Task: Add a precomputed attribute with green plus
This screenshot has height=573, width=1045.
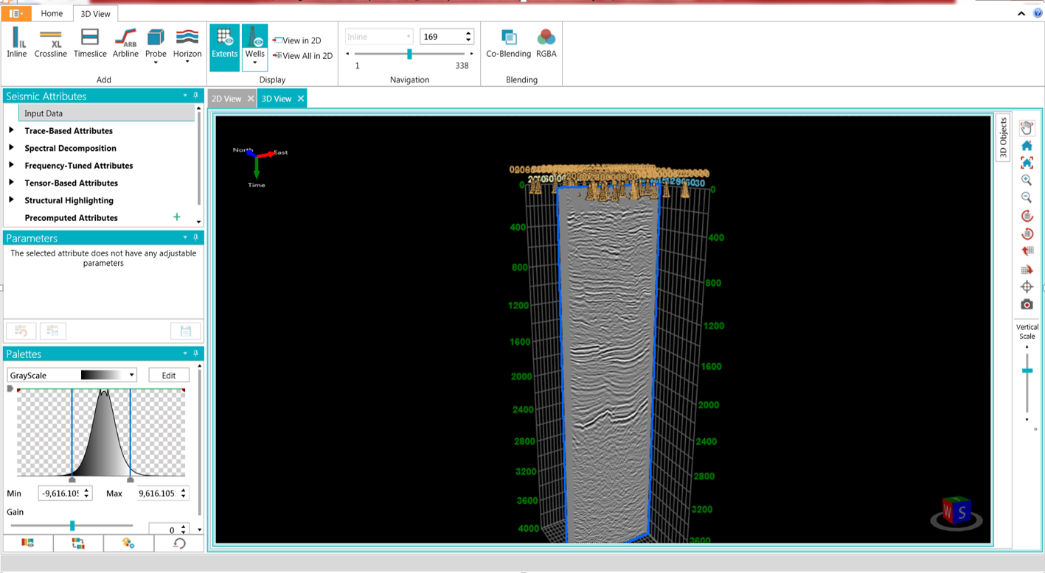Action: coord(176,217)
